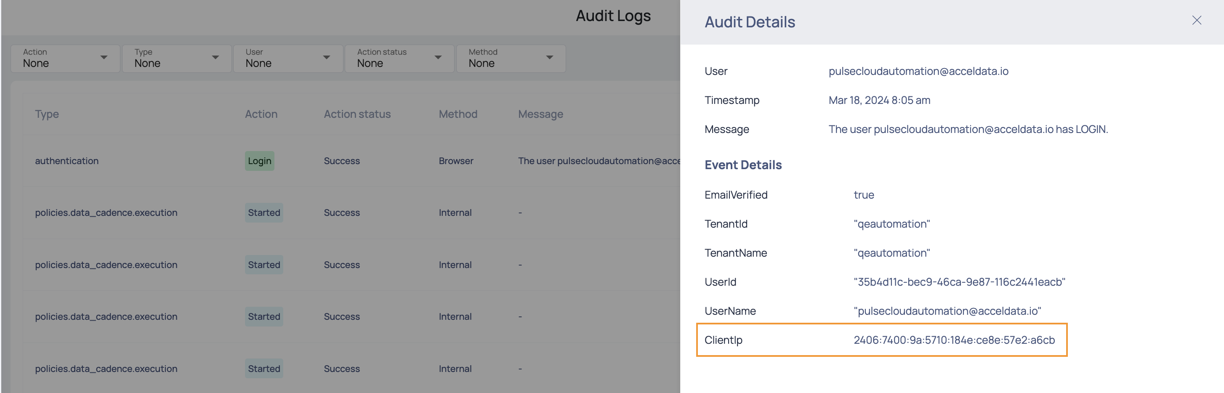Screen dimensions: 1224x393
Task: Open the Action filter dropdown
Action: pos(66,58)
